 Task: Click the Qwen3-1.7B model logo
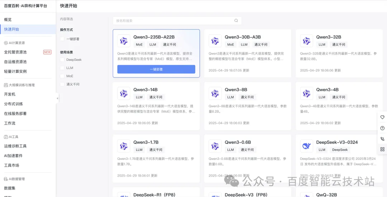click(124, 146)
